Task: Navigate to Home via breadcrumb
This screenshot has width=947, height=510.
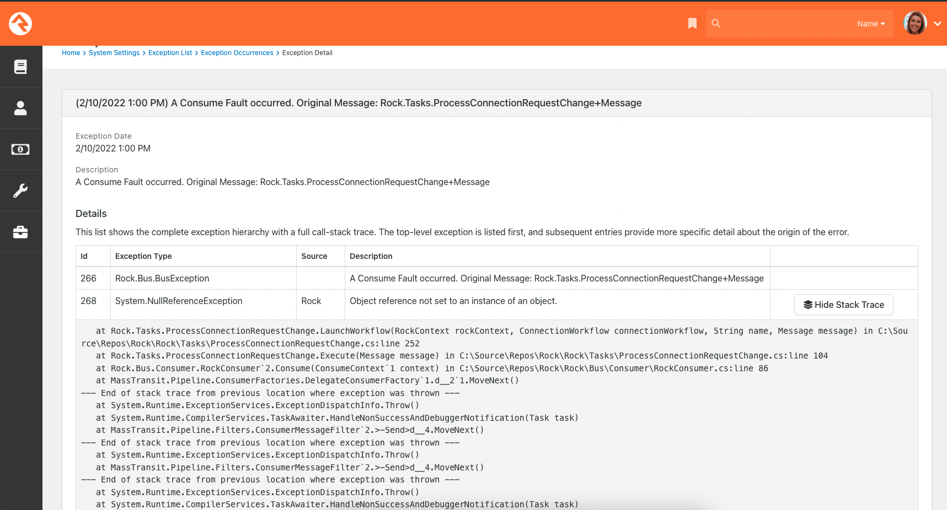Action: [x=71, y=52]
